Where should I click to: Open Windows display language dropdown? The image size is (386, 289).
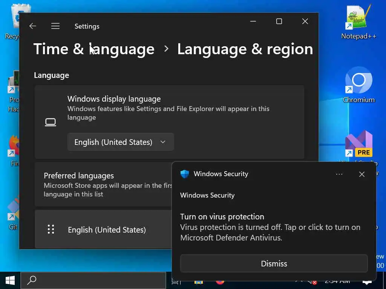(x=121, y=142)
